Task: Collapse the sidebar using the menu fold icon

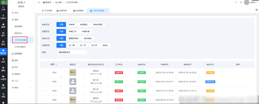Action: tap(39, 2)
